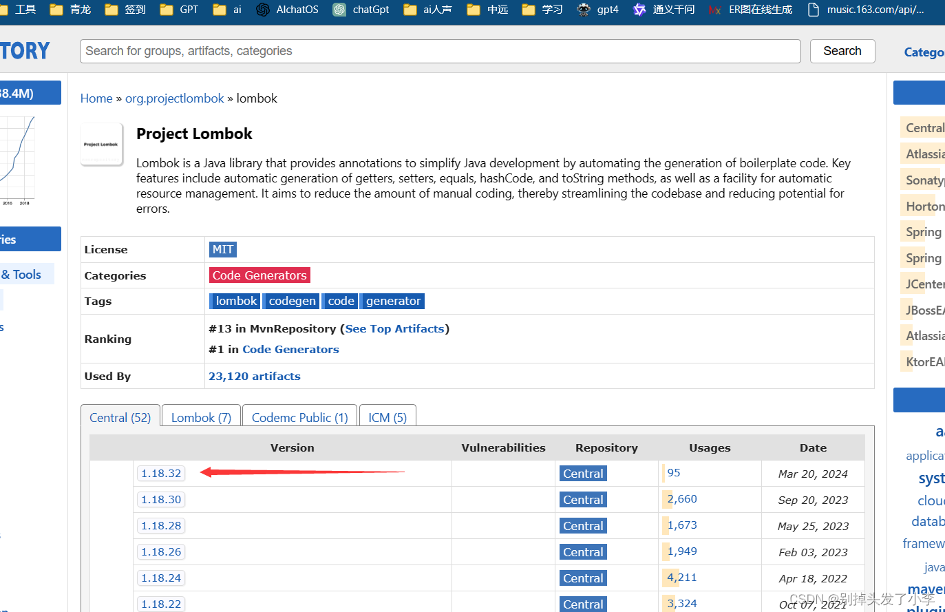
Task: Select the code tag
Action: click(x=340, y=301)
